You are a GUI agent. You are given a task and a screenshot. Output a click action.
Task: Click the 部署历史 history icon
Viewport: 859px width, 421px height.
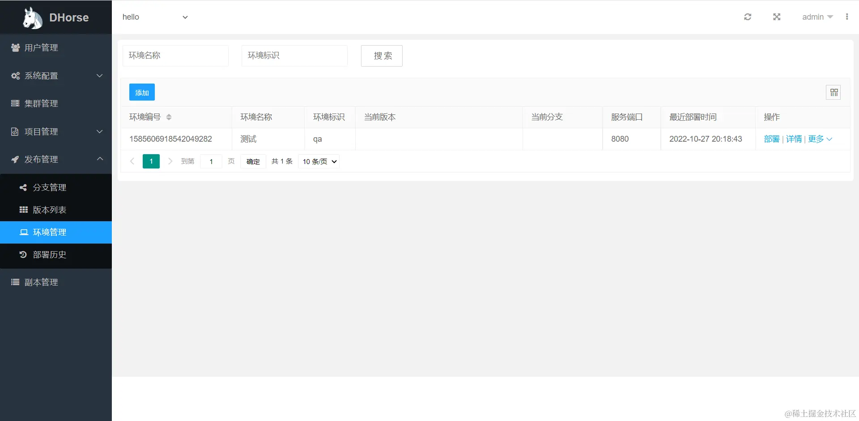pyautogui.click(x=22, y=255)
